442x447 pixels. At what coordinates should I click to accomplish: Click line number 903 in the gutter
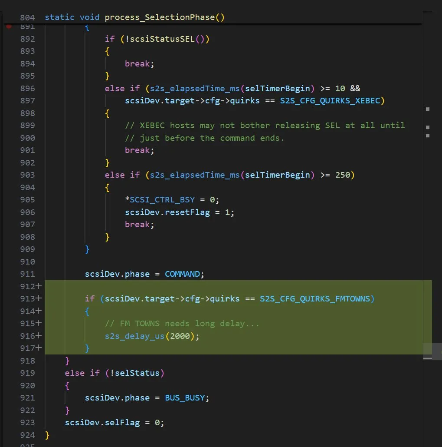(x=27, y=175)
